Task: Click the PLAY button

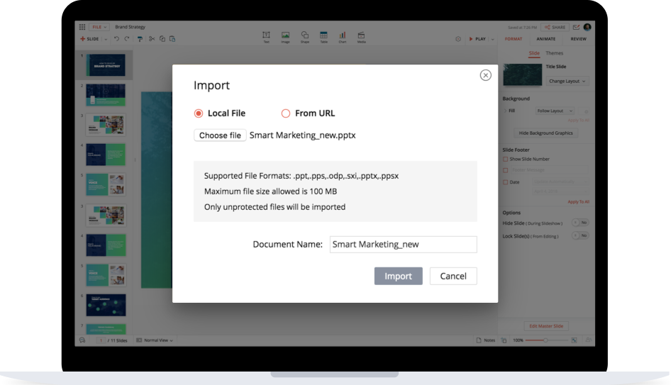Action: [477, 39]
